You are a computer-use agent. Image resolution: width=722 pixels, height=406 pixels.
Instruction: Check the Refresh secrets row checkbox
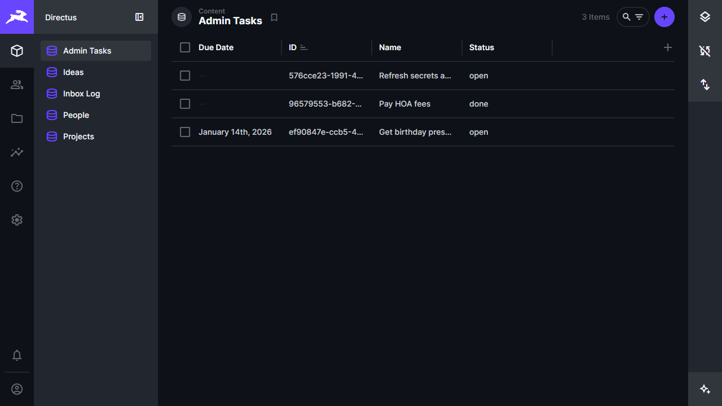click(184, 76)
